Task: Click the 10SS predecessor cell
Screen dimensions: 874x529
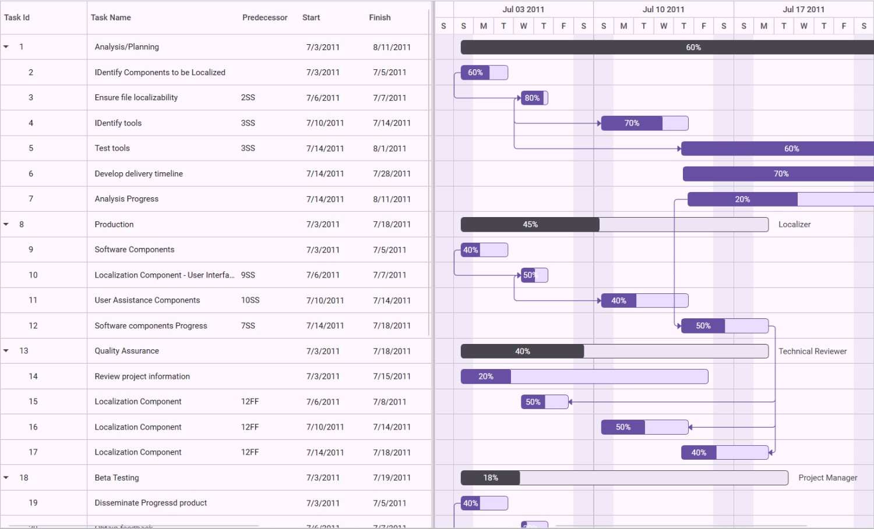Action: coord(251,300)
